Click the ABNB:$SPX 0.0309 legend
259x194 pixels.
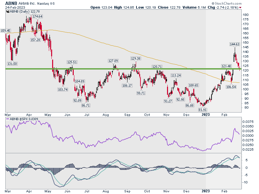[x=24, y=119]
